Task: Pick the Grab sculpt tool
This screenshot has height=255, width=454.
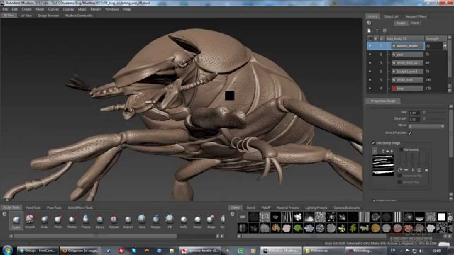Action: [x=44, y=219]
